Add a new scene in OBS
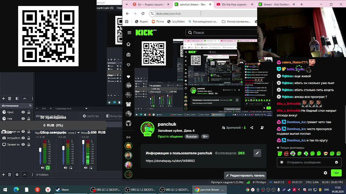 [x=4, y=99]
